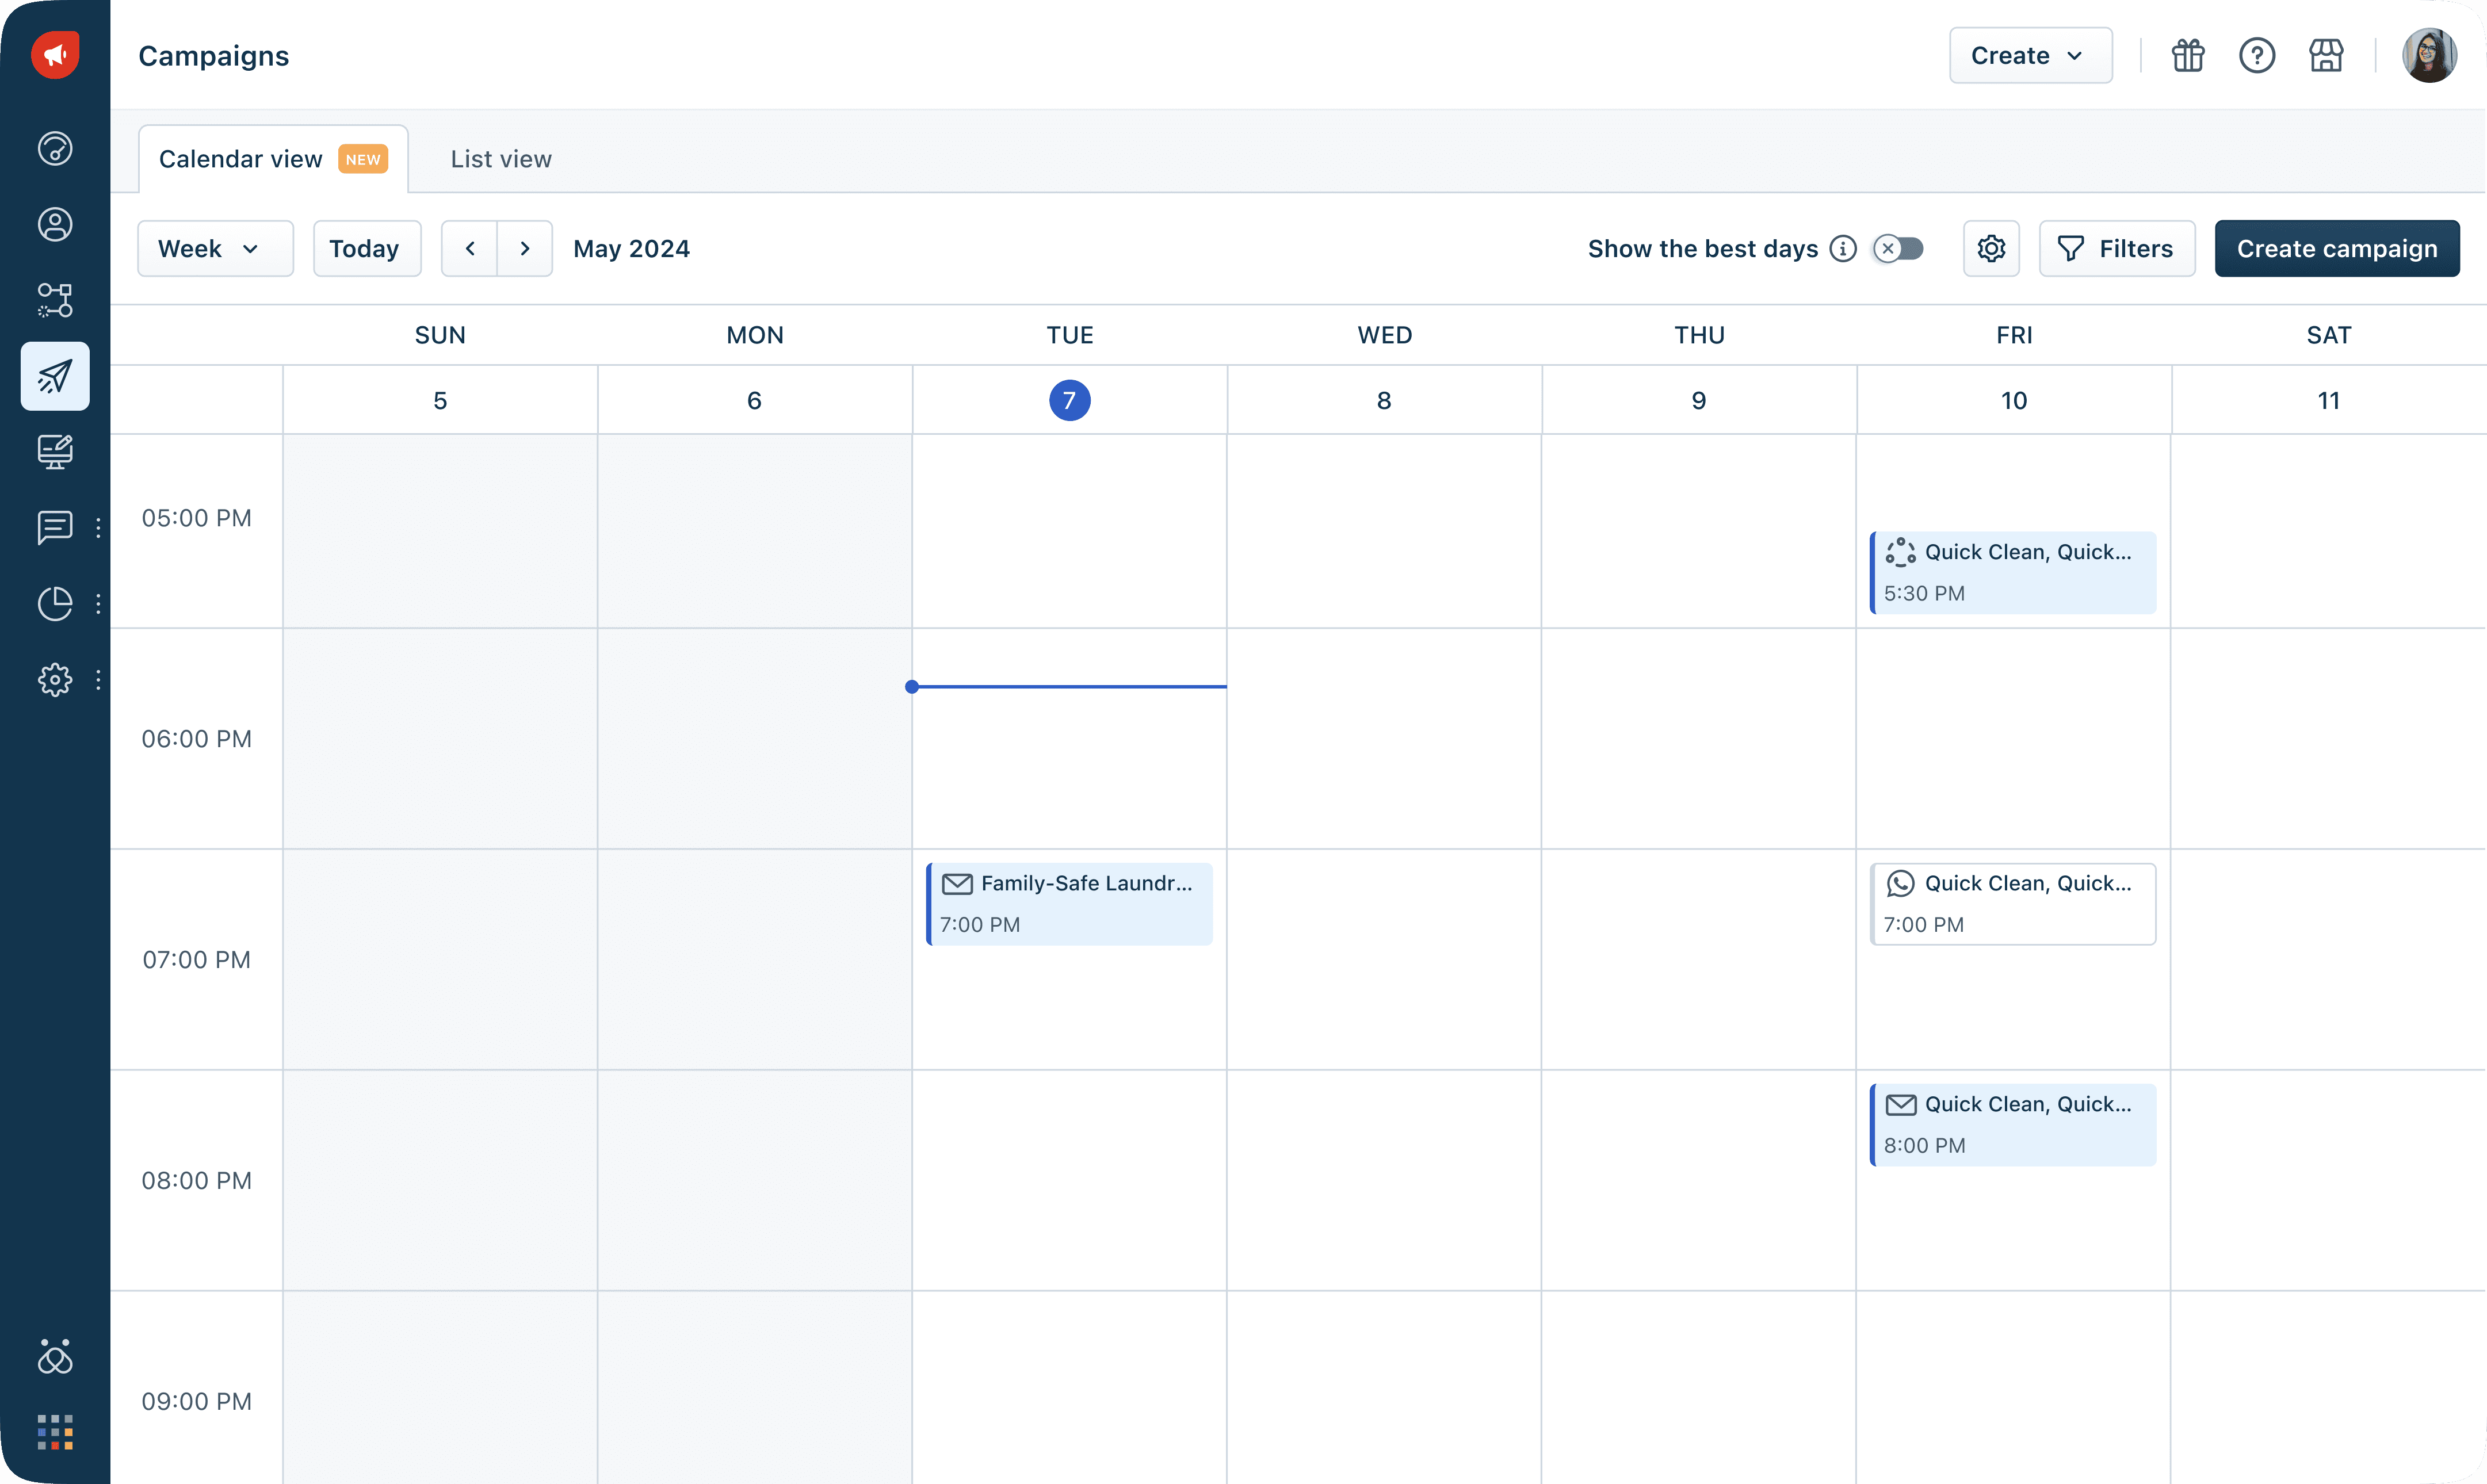Open the gift rewards icon
Viewport: 2487px width, 1484px height.
click(x=2187, y=56)
